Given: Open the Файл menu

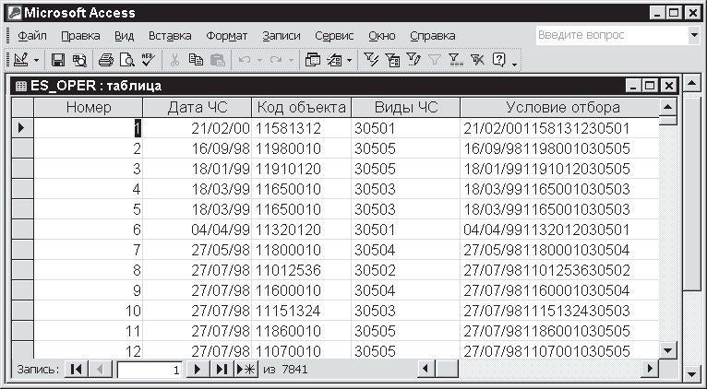Looking at the screenshot, I should [32, 36].
